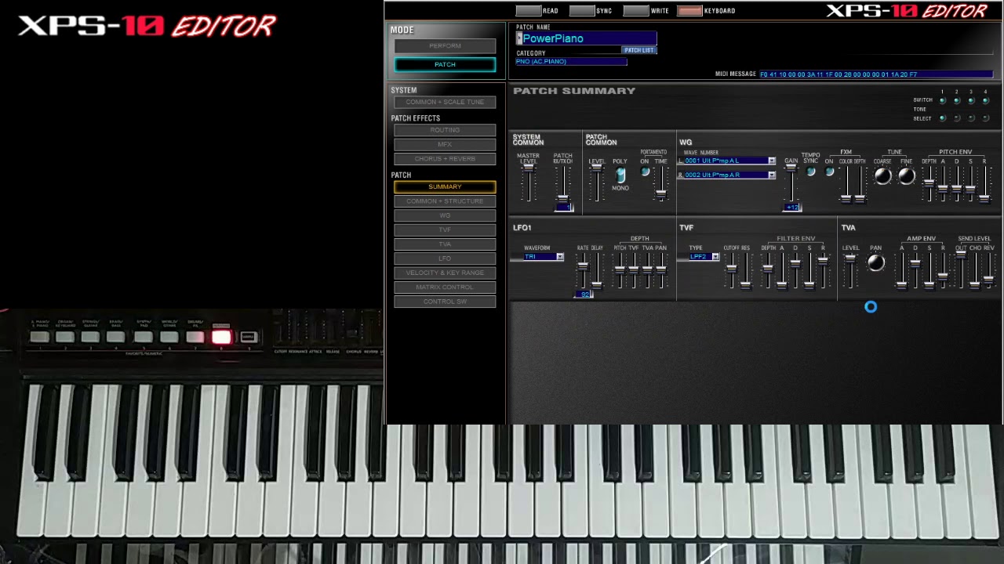Open the Routing effects page
This screenshot has width=1004, height=564.
445,130
